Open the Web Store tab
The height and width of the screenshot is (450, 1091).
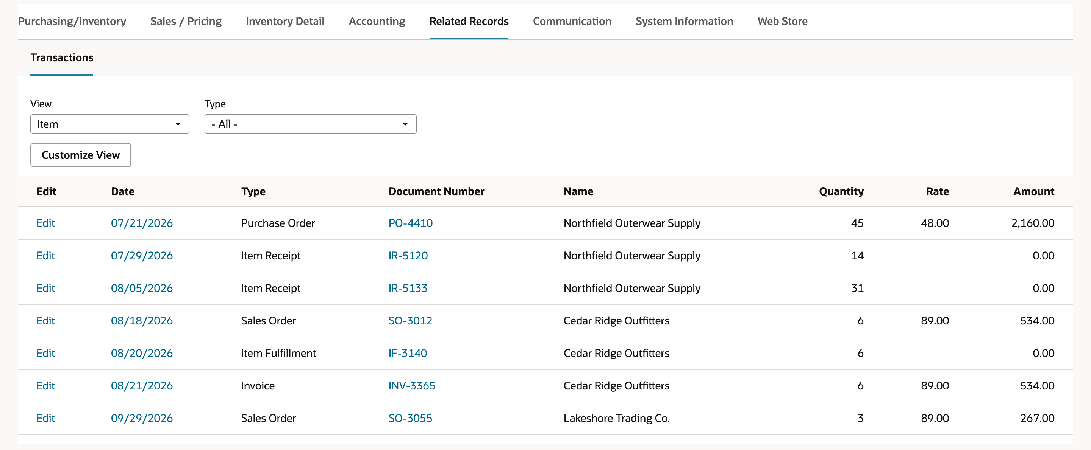[782, 21]
